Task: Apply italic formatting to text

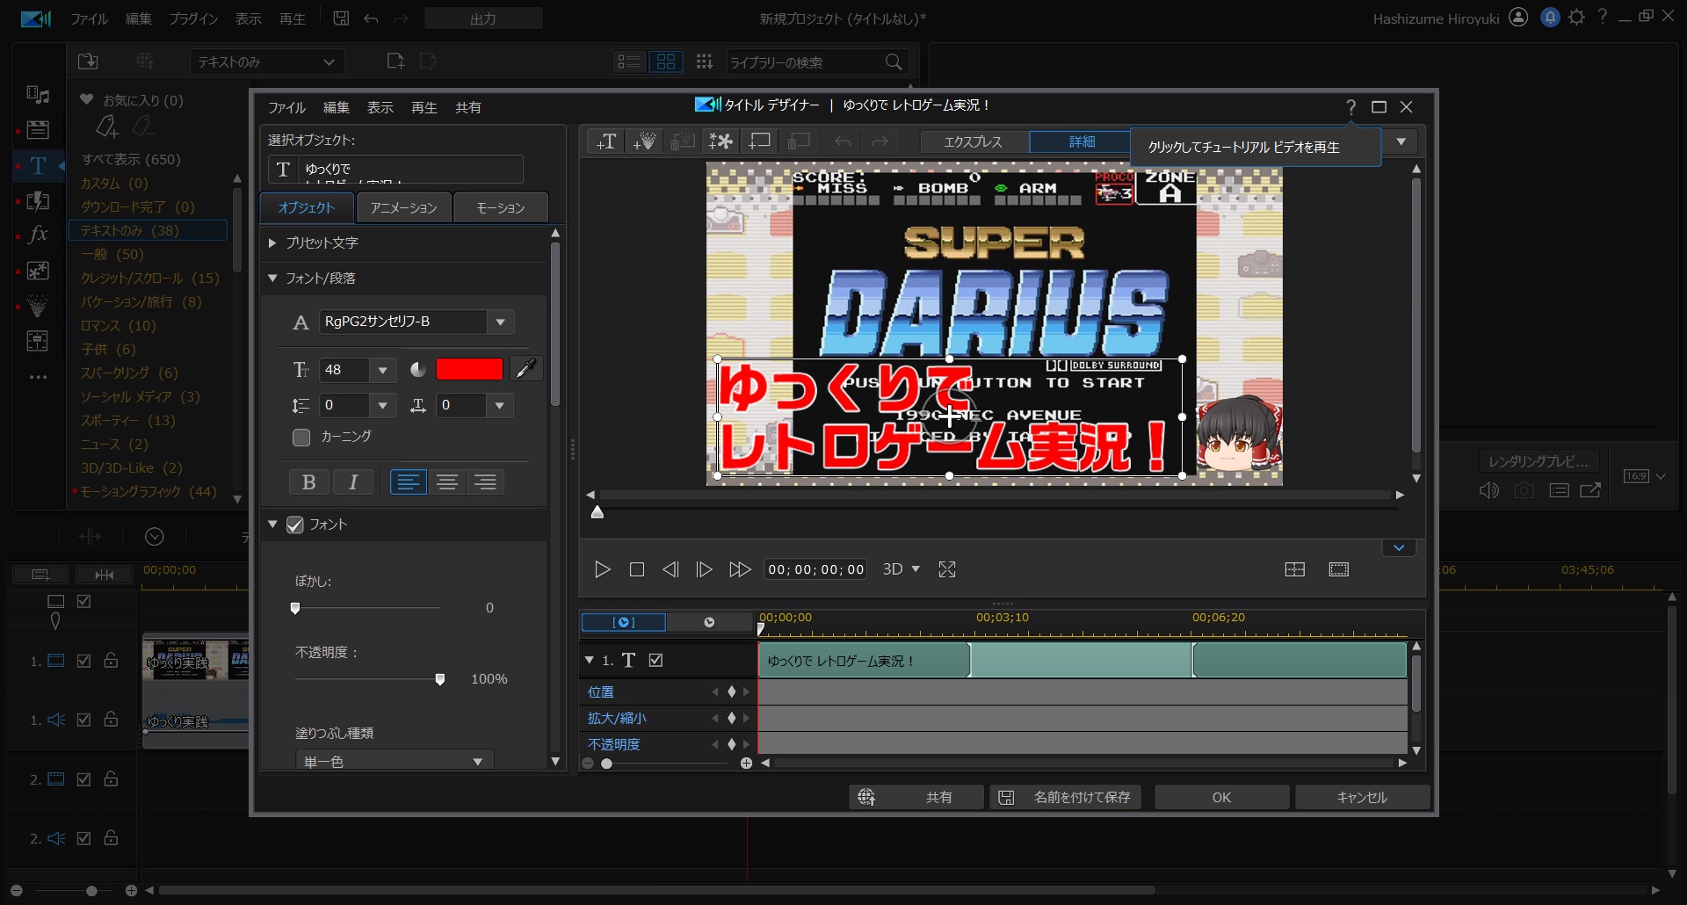Action: [353, 481]
